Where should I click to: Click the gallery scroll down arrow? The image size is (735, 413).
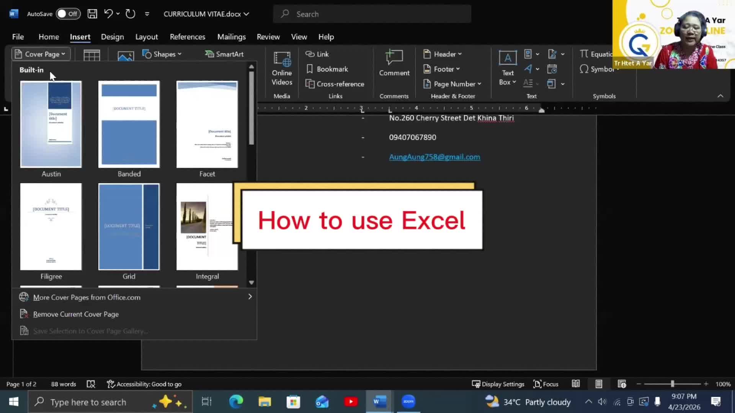click(x=252, y=282)
